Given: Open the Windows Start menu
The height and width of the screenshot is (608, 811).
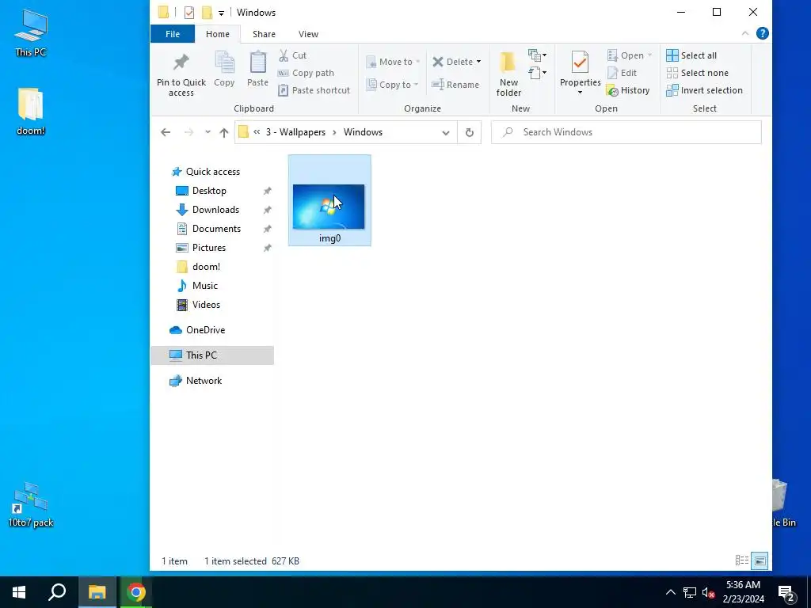Looking at the screenshot, I should coord(19,592).
